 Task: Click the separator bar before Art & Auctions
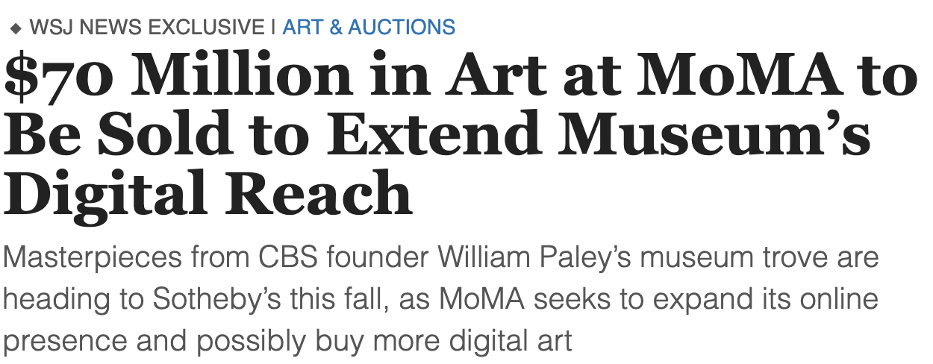click(x=274, y=28)
